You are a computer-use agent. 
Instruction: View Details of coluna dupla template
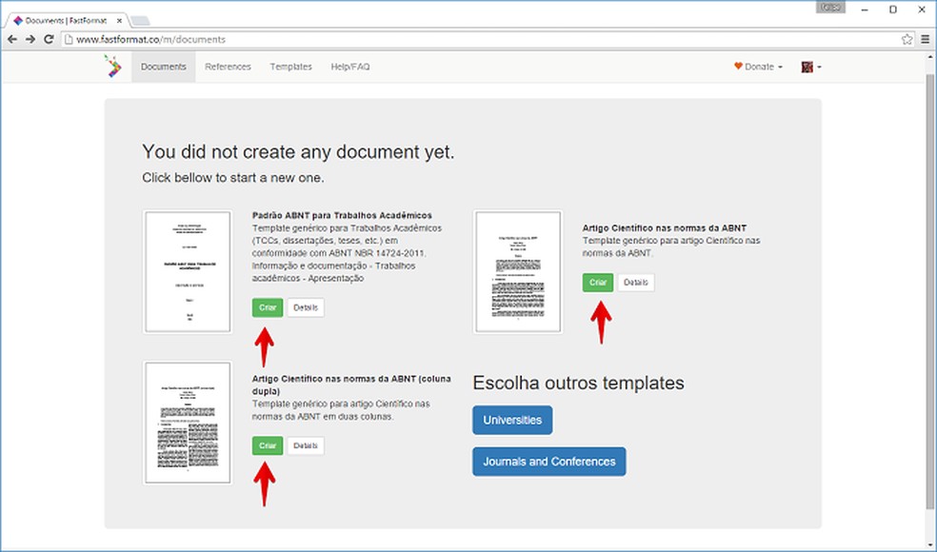306,445
